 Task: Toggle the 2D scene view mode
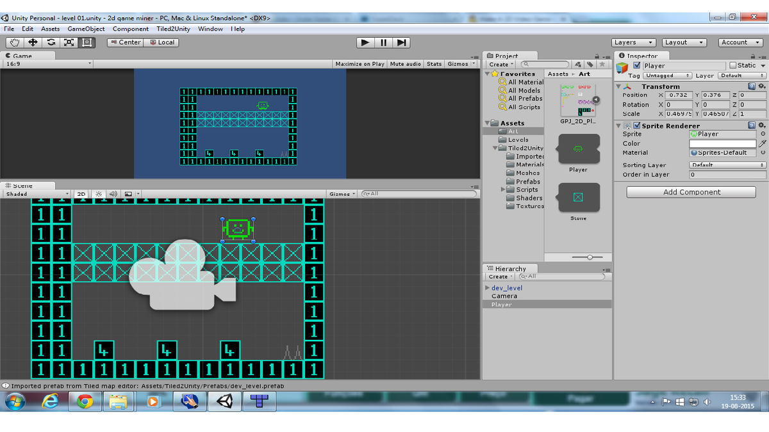[x=81, y=194]
